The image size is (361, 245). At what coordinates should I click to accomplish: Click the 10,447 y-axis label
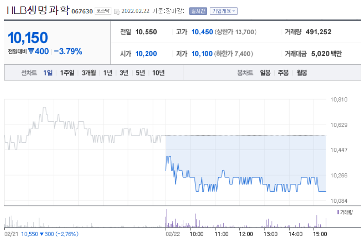(339, 150)
